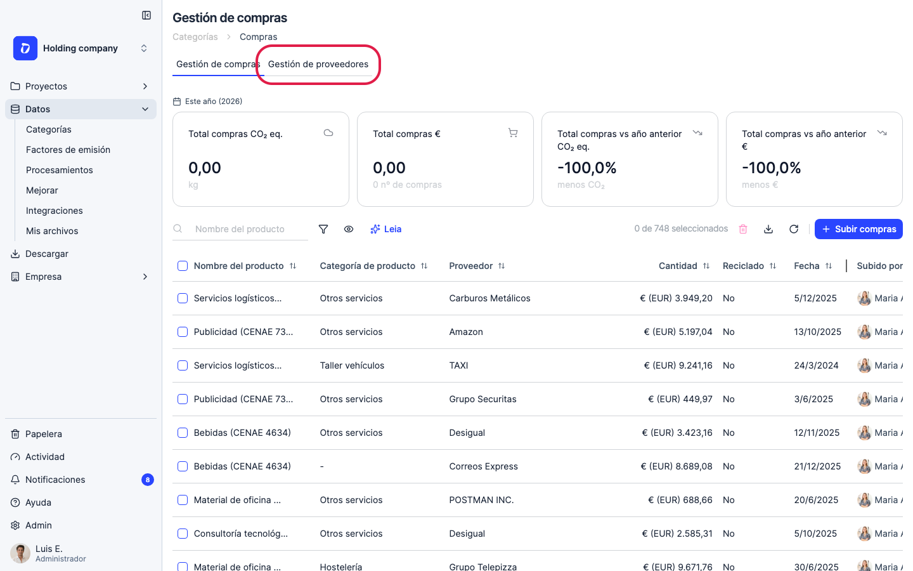Click trend icon on CO₂ eq. comparison card
The width and height of the screenshot is (913, 571).
pos(697,133)
